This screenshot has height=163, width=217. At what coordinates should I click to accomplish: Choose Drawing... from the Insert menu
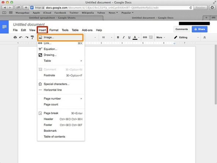(x=61, y=55)
